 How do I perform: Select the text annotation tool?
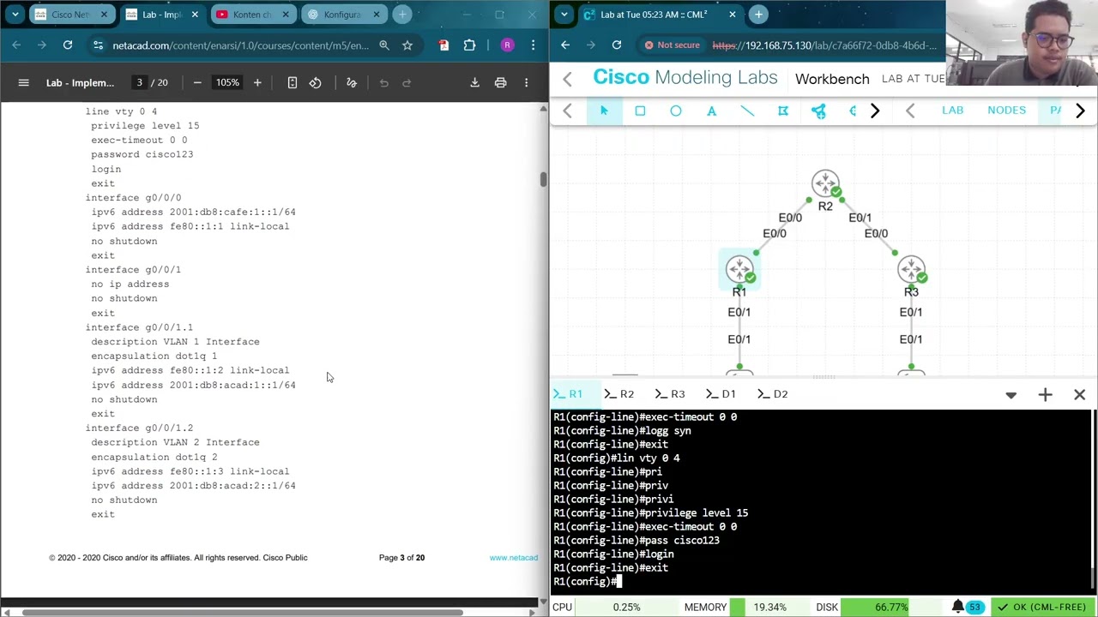point(712,111)
